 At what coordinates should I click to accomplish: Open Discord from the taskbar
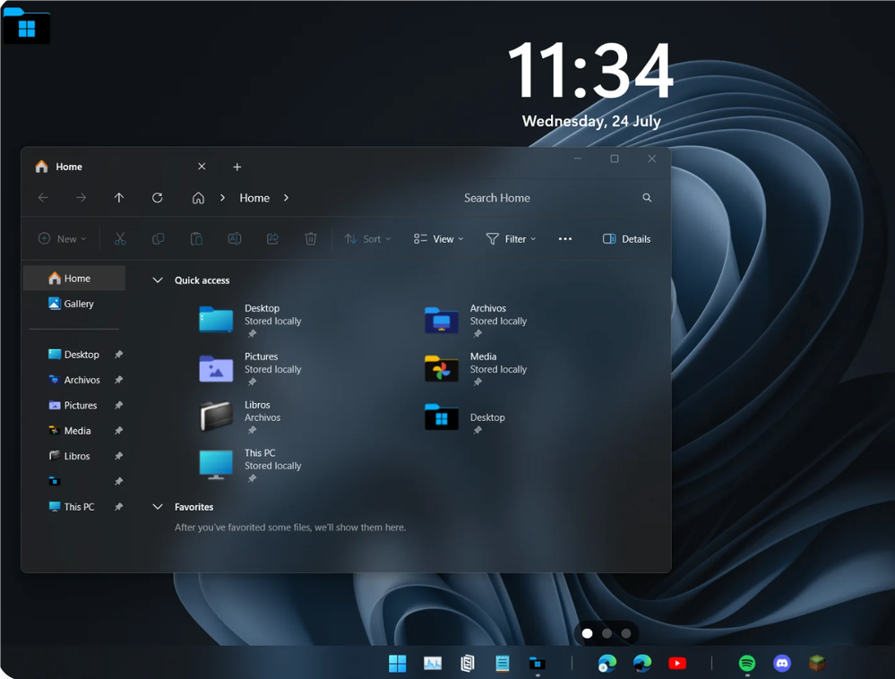click(782, 663)
